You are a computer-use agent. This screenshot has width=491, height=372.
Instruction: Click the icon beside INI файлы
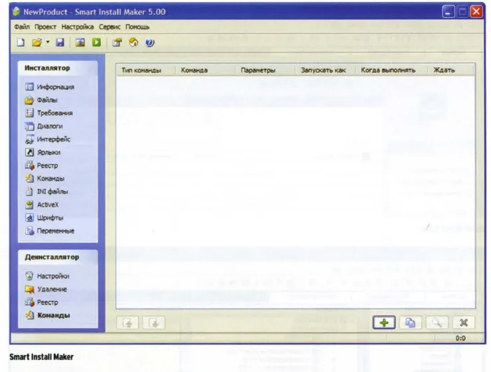pyautogui.click(x=29, y=191)
